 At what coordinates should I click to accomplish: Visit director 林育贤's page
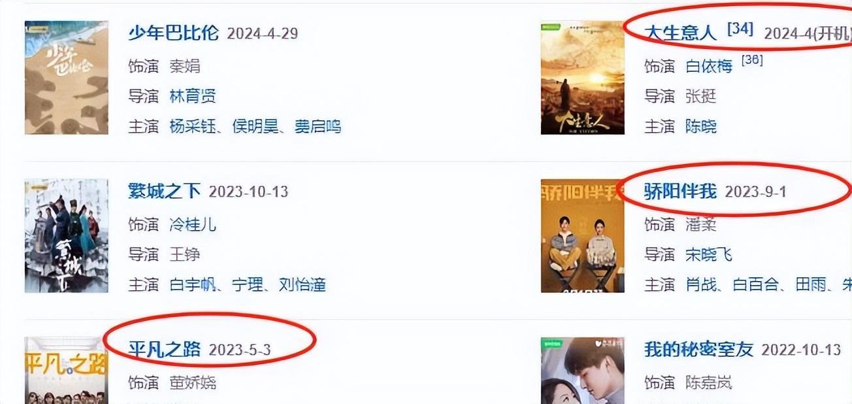click(x=193, y=97)
